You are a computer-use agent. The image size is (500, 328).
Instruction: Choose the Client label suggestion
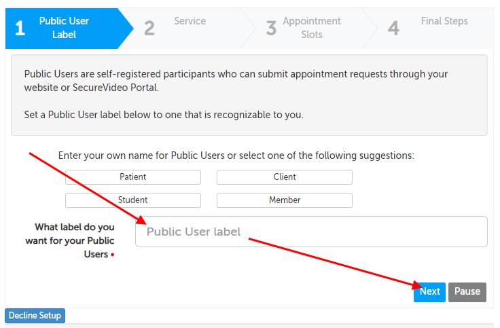pyautogui.click(x=285, y=177)
